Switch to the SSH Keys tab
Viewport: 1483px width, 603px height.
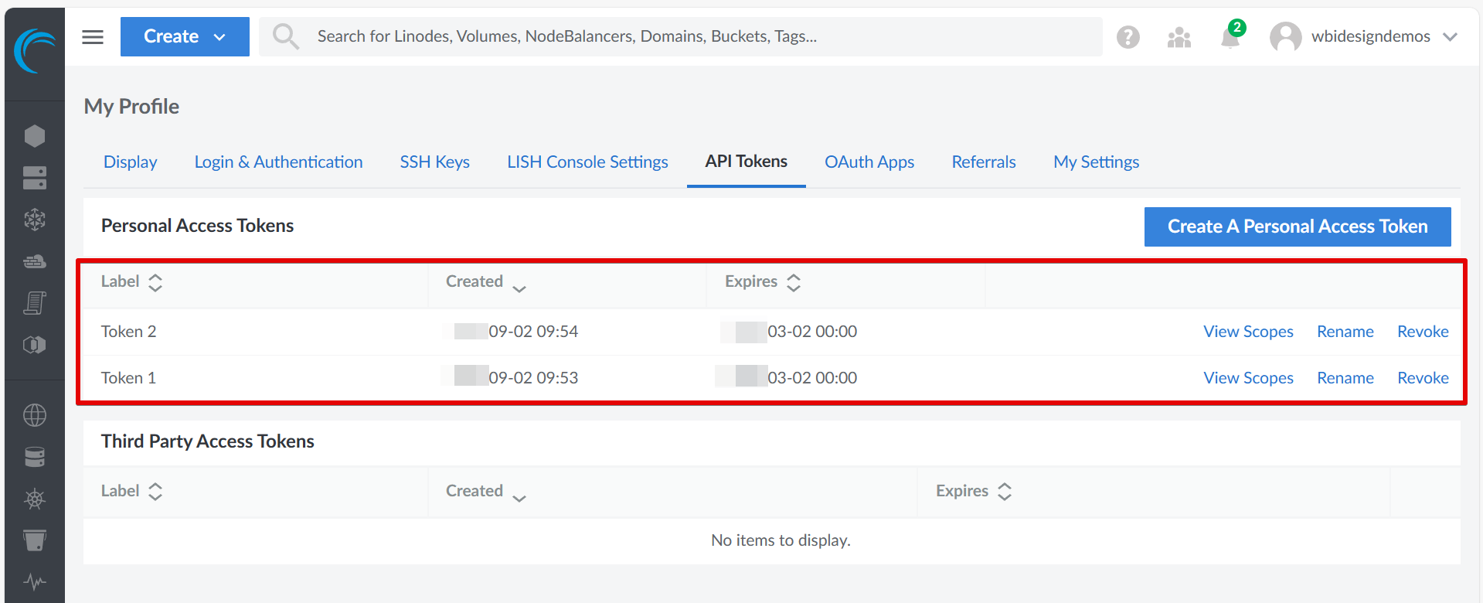coord(434,162)
